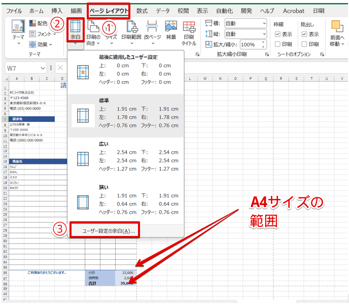Viewport: 349px width, 304px height.
Task: Open シートのオプション dialog launcher
Action: pyautogui.click(x=322, y=54)
